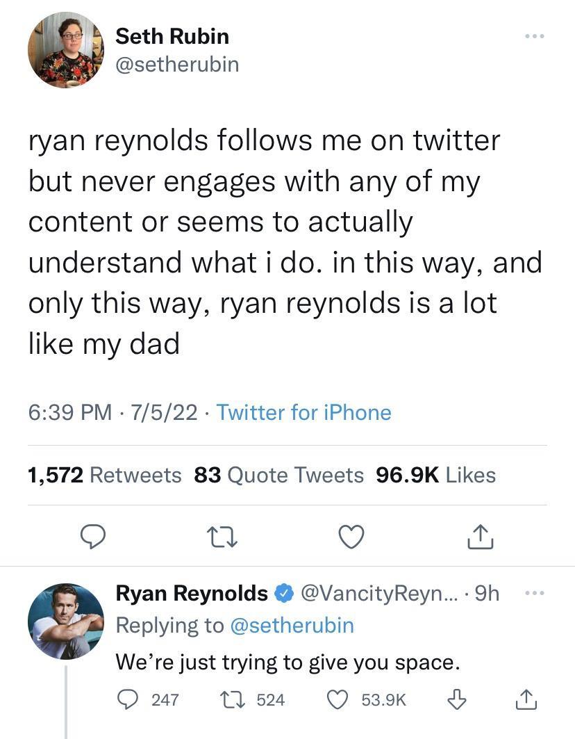This screenshot has height=739, width=575.
Task: Open the Twitter for iPhone link
Action: click(x=303, y=412)
